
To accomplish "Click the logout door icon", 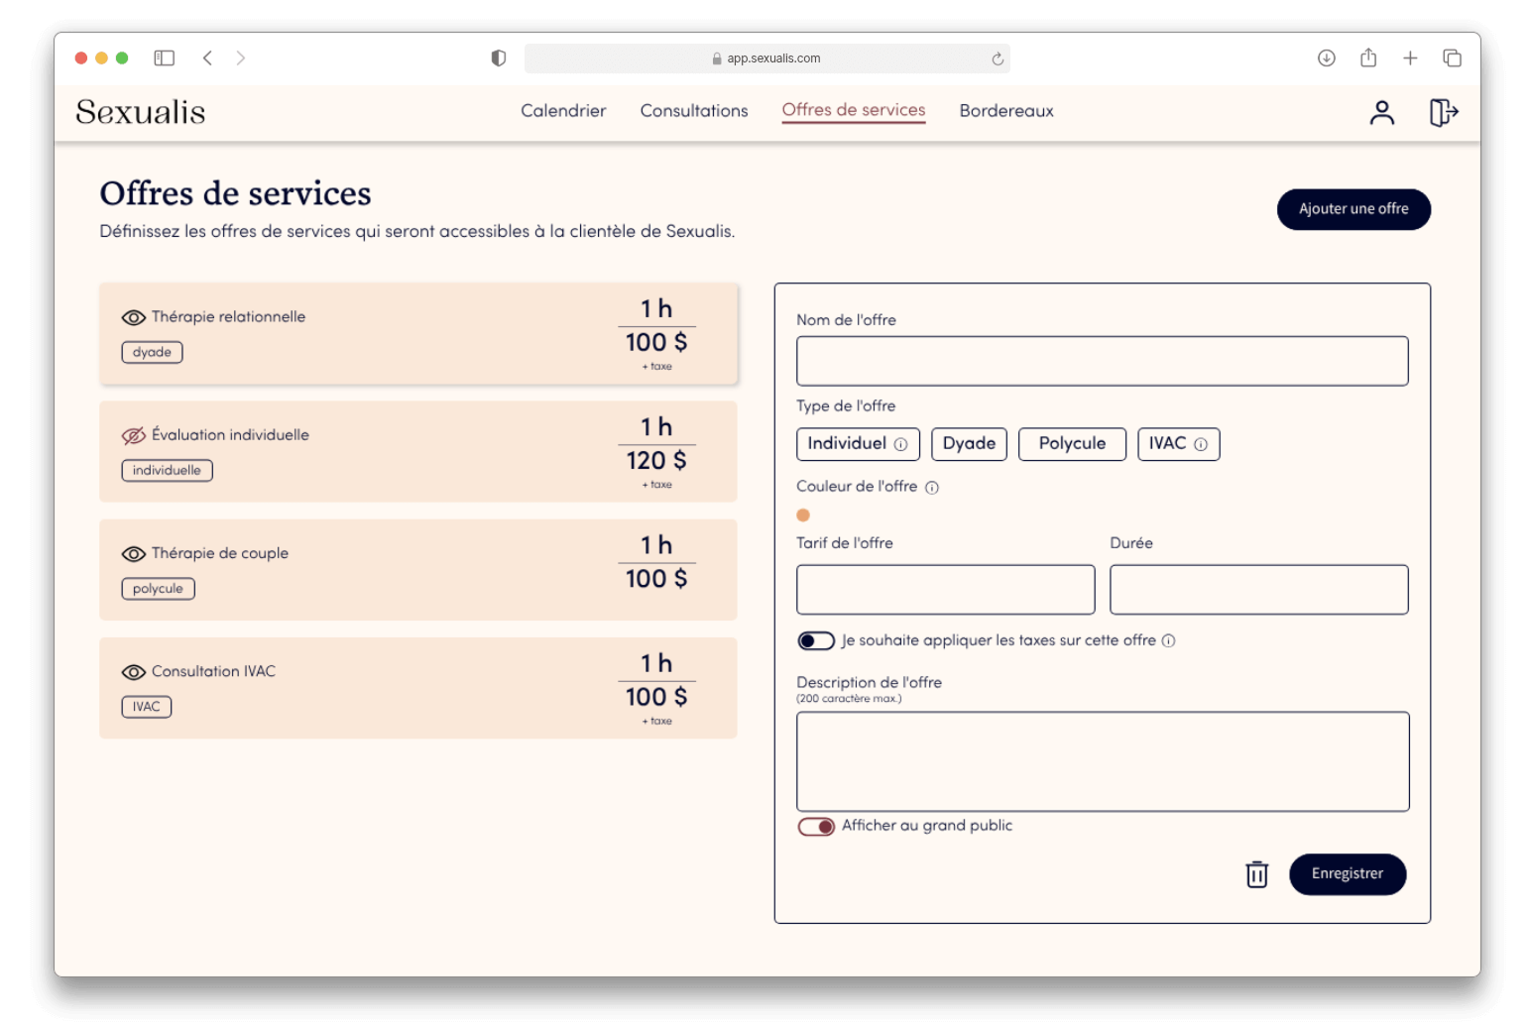I will 1443,113.
